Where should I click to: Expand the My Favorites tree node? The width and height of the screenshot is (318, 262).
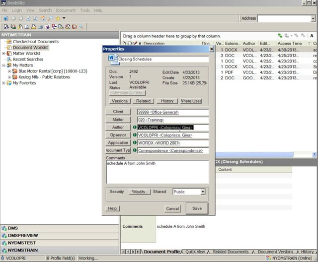[x=4, y=83]
